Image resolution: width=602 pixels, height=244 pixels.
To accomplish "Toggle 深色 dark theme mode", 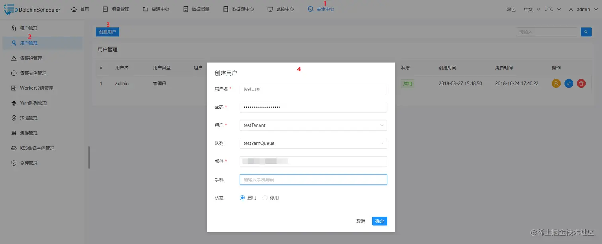I will pos(511,9).
